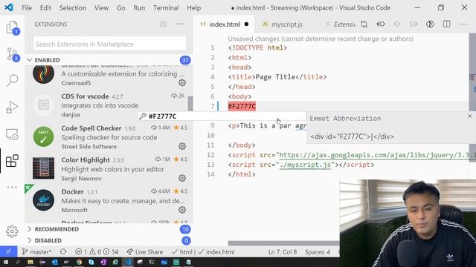Click Search Extensions in Marketplace field
476x267 pixels.
click(x=109, y=44)
